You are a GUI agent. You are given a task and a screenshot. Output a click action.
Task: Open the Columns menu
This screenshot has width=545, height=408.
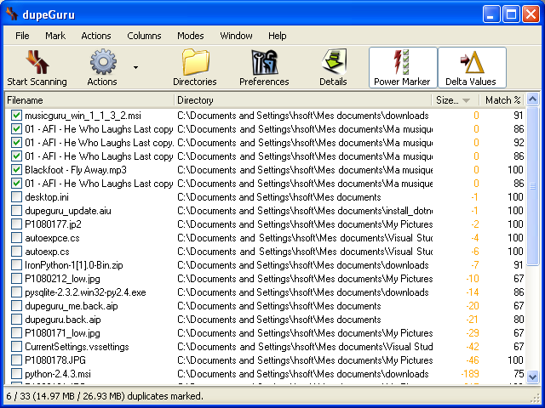(144, 36)
